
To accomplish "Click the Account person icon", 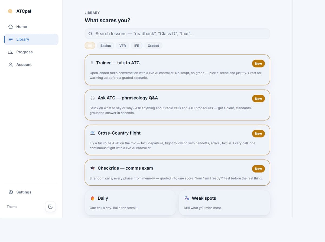I will 11,65.
